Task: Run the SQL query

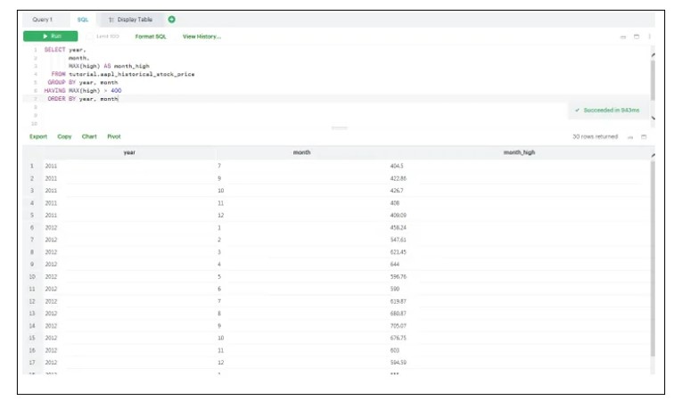Action: pos(50,37)
